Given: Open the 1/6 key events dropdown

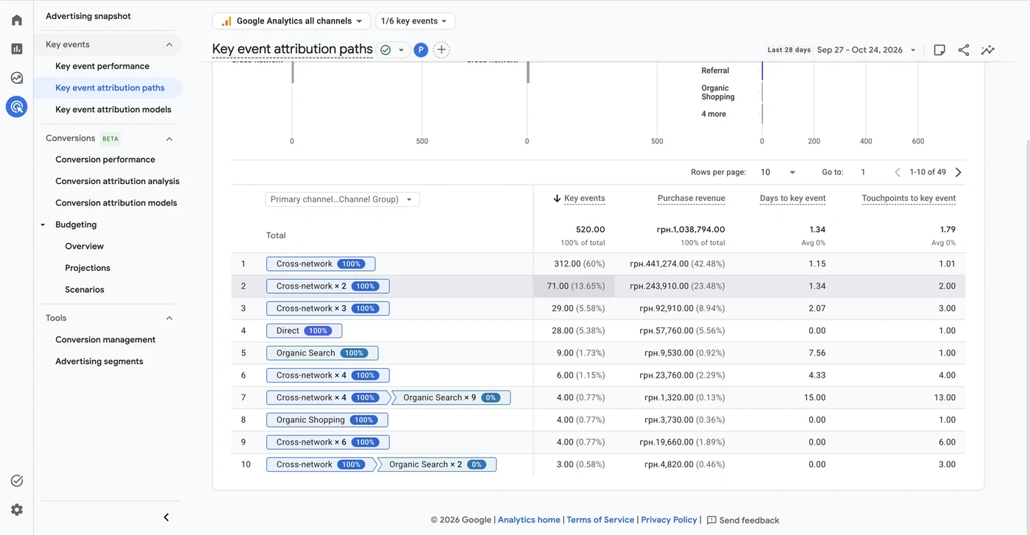Looking at the screenshot, I should (415, 21).
